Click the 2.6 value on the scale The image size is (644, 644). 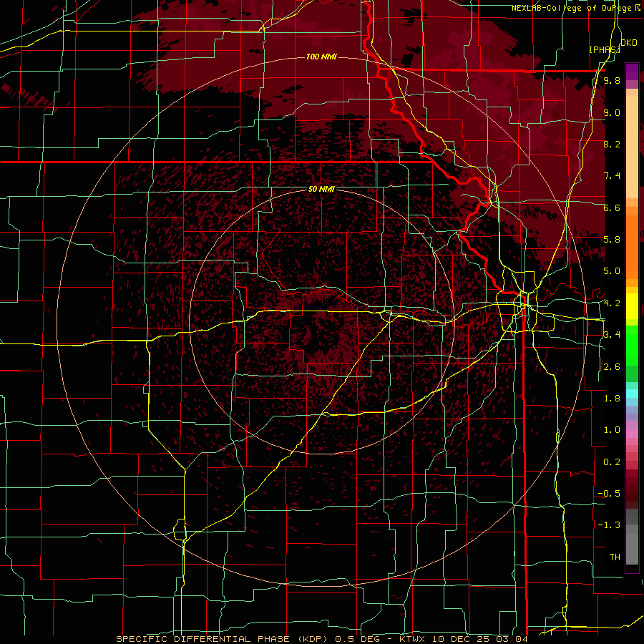coord(612,367)
